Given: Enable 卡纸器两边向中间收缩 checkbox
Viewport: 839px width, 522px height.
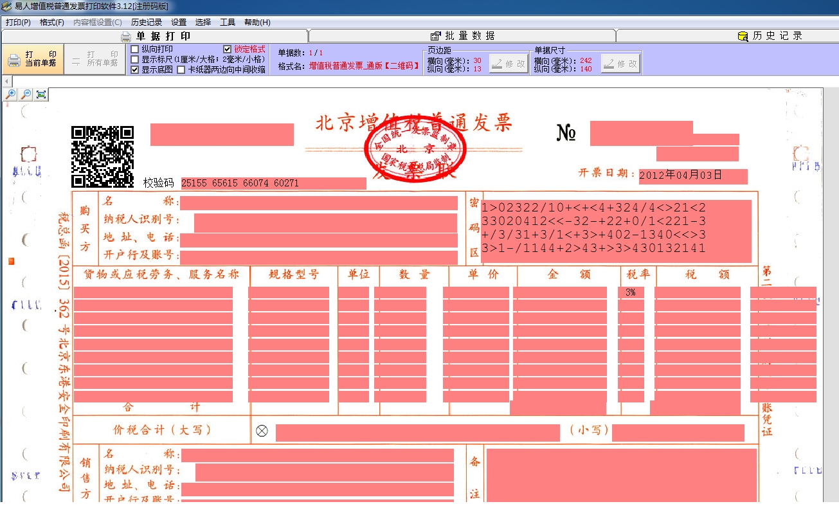Looking at the screenshot, I should pos(181,69).
